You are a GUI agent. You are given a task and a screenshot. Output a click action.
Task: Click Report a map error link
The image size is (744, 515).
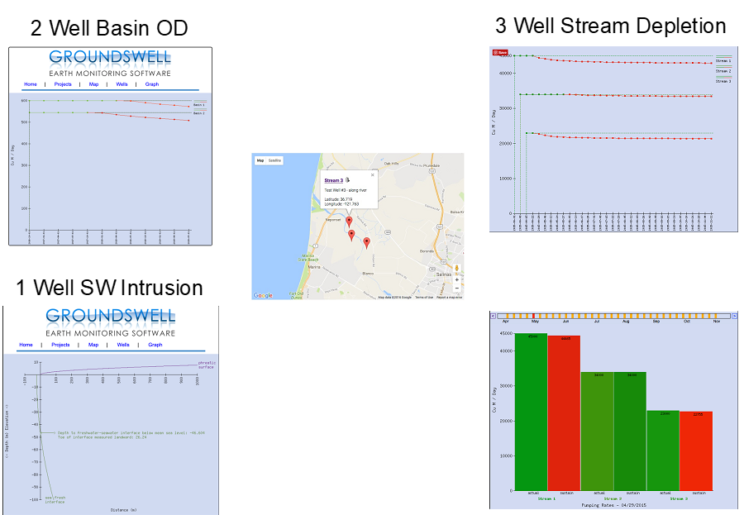(x=449, y=297)
